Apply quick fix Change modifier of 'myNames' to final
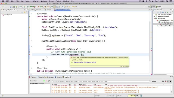This screenshot has width=174, height=98. click(85, 62)
